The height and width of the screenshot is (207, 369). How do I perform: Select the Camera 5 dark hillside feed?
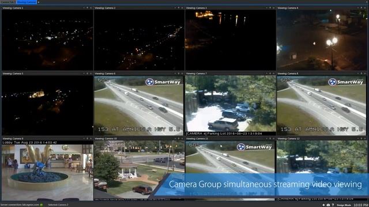pyautogui.click(x=47, y=105)
